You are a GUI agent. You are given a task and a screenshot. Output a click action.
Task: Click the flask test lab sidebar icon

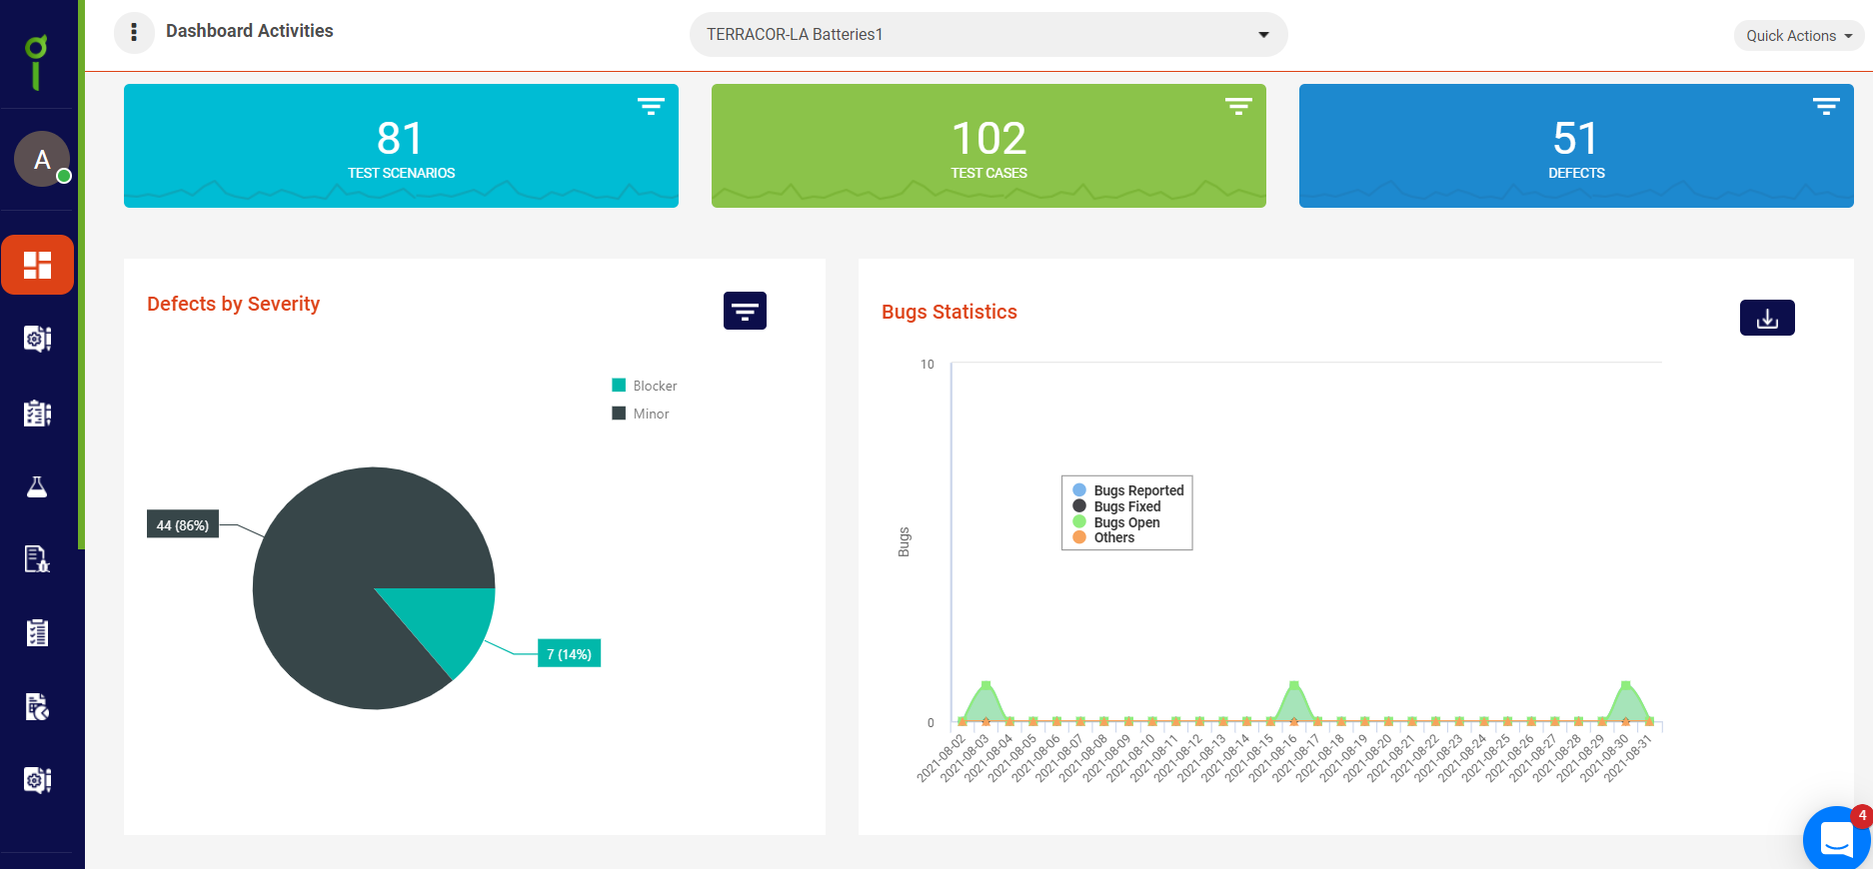tap(37, 486)
